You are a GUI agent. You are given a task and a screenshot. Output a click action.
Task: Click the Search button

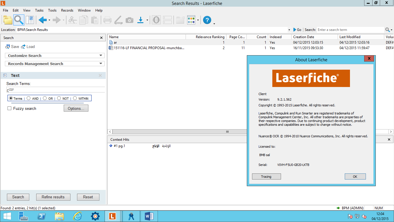point(18,197)
